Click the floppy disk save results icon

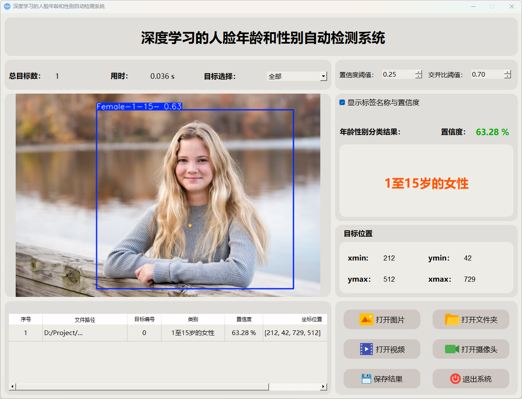(x=366, y=379)
